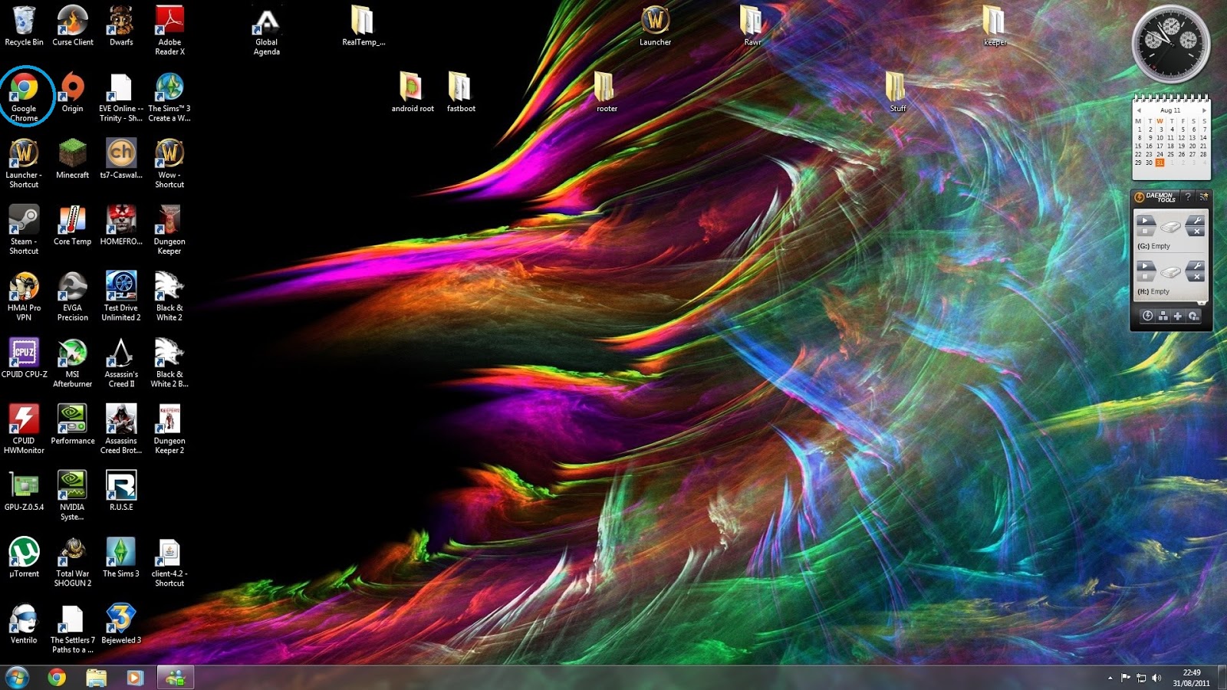This screenshot has width=1227, height=690.
Task: Open Ventrilo
Action: pos(24,617)
